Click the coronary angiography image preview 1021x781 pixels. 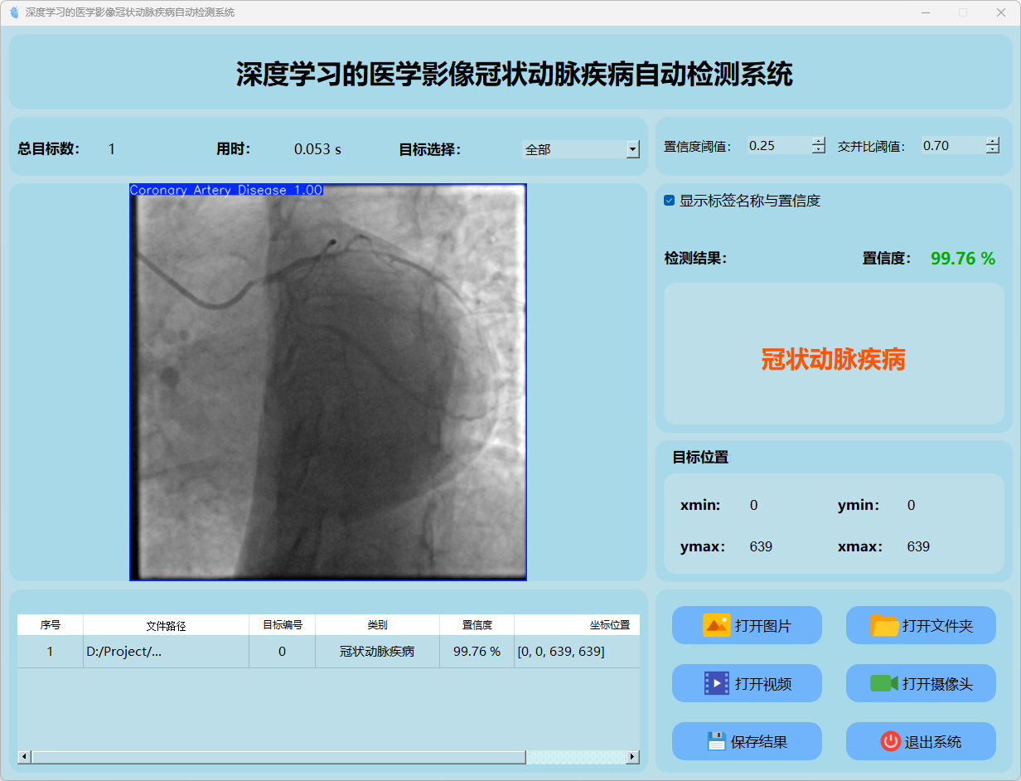[328, 381]
